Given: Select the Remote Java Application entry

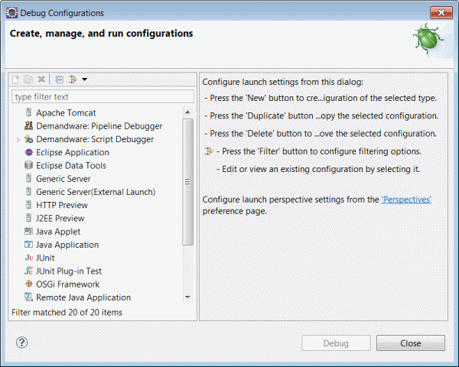Looking at the screenshot, I should coord(83,297).
